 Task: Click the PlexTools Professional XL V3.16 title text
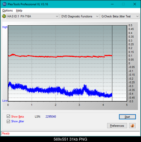point(28,4)
